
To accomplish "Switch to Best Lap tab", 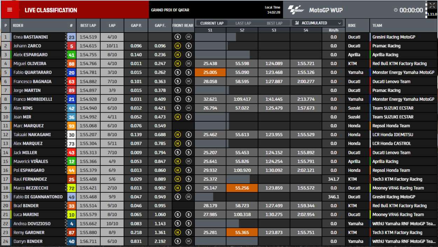I will click(274, 23).
